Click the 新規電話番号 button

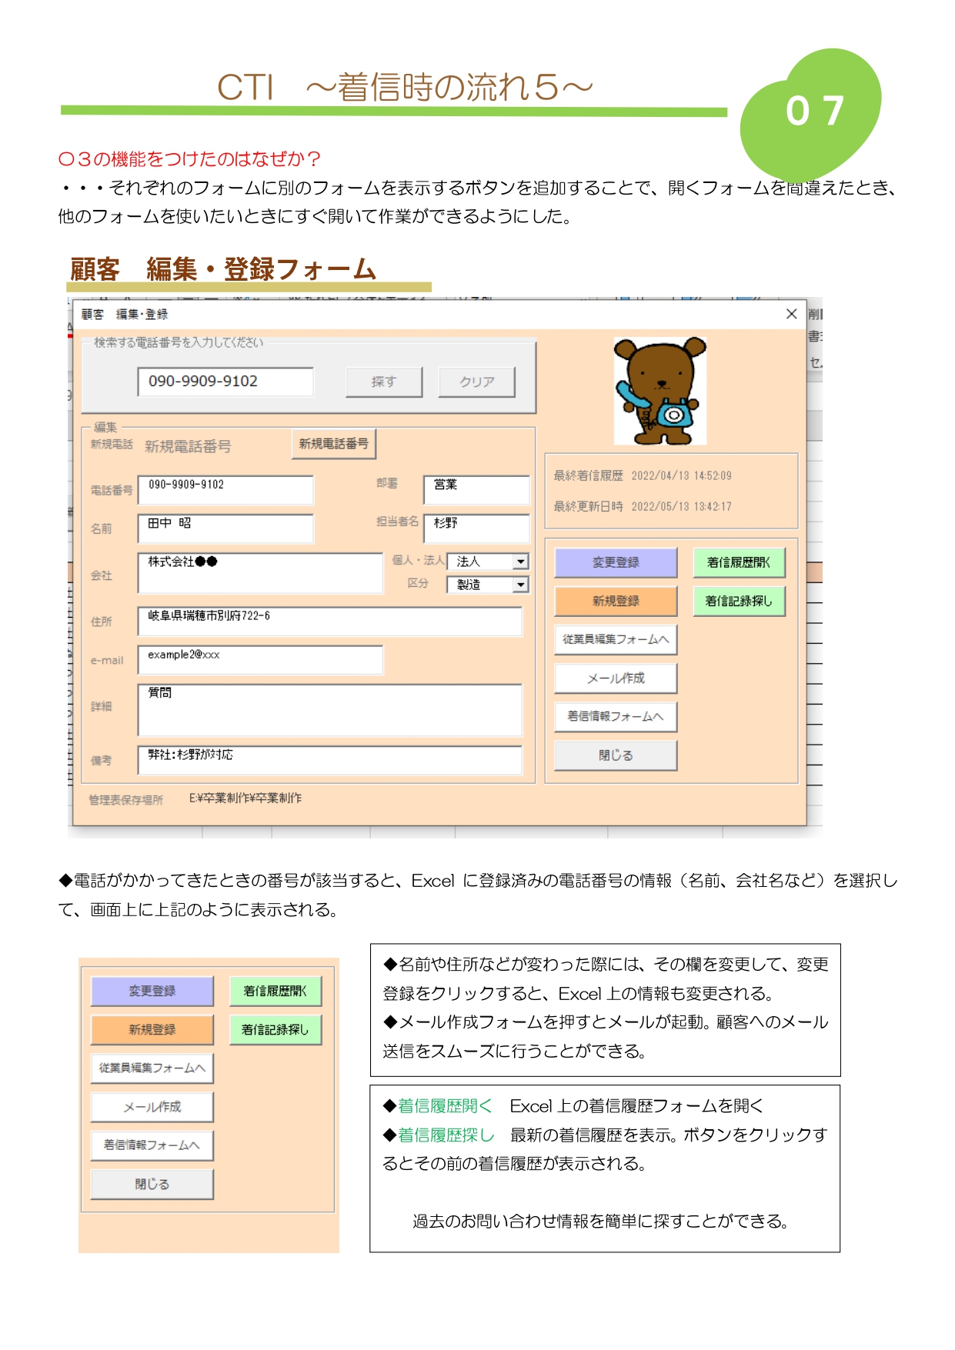pos(333,444)
